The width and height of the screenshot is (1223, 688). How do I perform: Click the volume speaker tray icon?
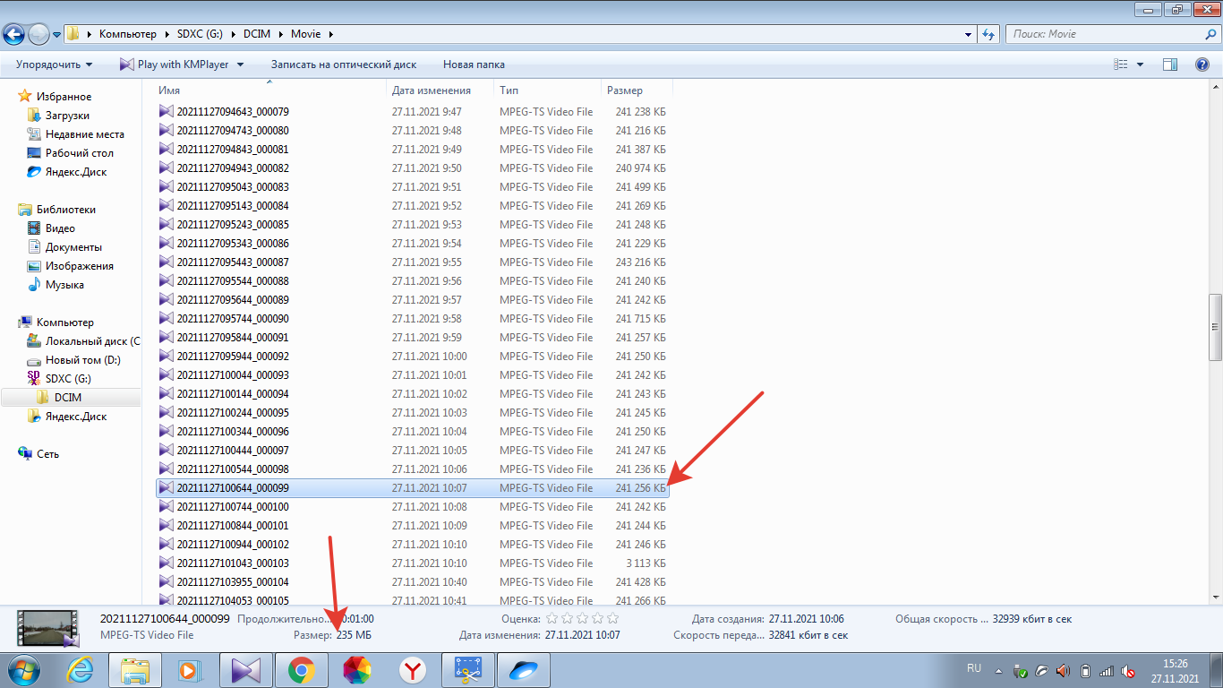coord(1063,671)
